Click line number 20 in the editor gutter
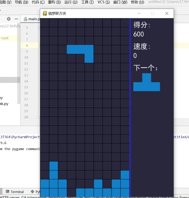Viewport: 189px width, 198px height. tap(26, 117)
